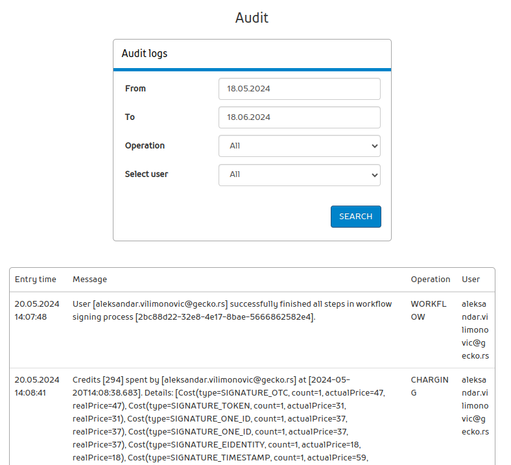Image resolution: width=511 pixels, height=465 pixels.
Task: Click the To date input field
Action: pos(299,117)
